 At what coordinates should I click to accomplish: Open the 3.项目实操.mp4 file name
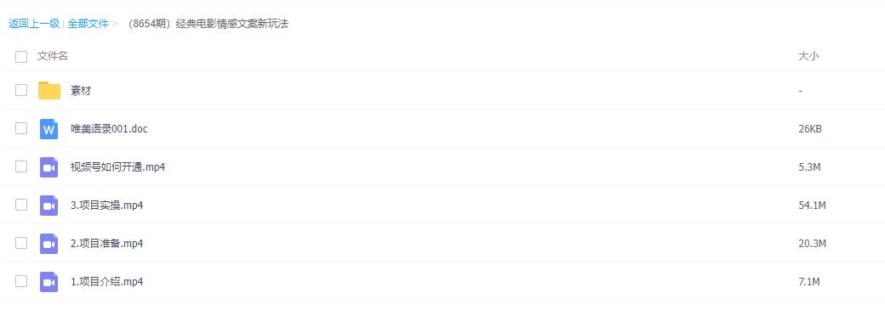tap(106, 206)
